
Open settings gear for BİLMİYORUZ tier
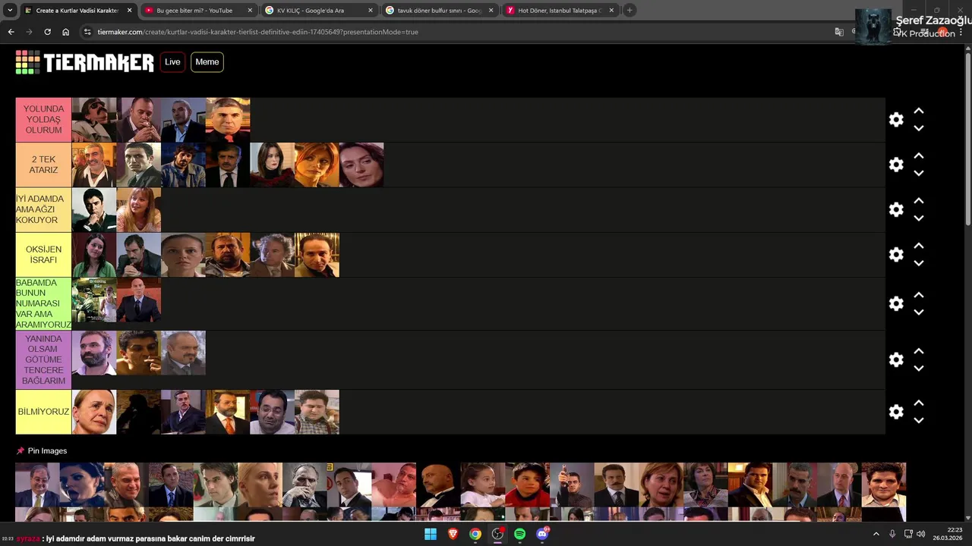click(x=896, y=412)
